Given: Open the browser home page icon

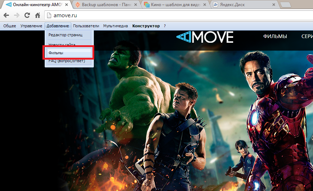Looking at the screenshot, I should tap(37, 15).
